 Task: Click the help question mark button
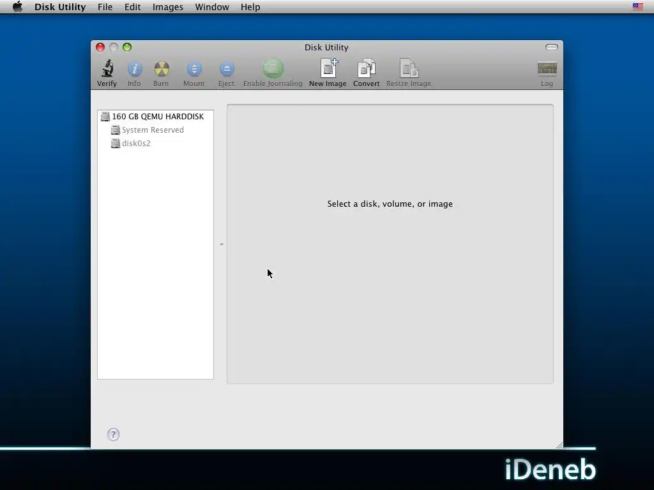113,434
